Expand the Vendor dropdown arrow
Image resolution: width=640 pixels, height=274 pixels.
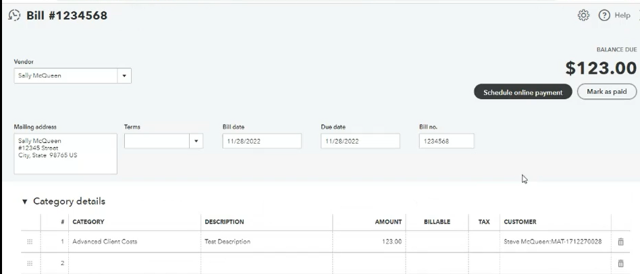coord(124,76)
